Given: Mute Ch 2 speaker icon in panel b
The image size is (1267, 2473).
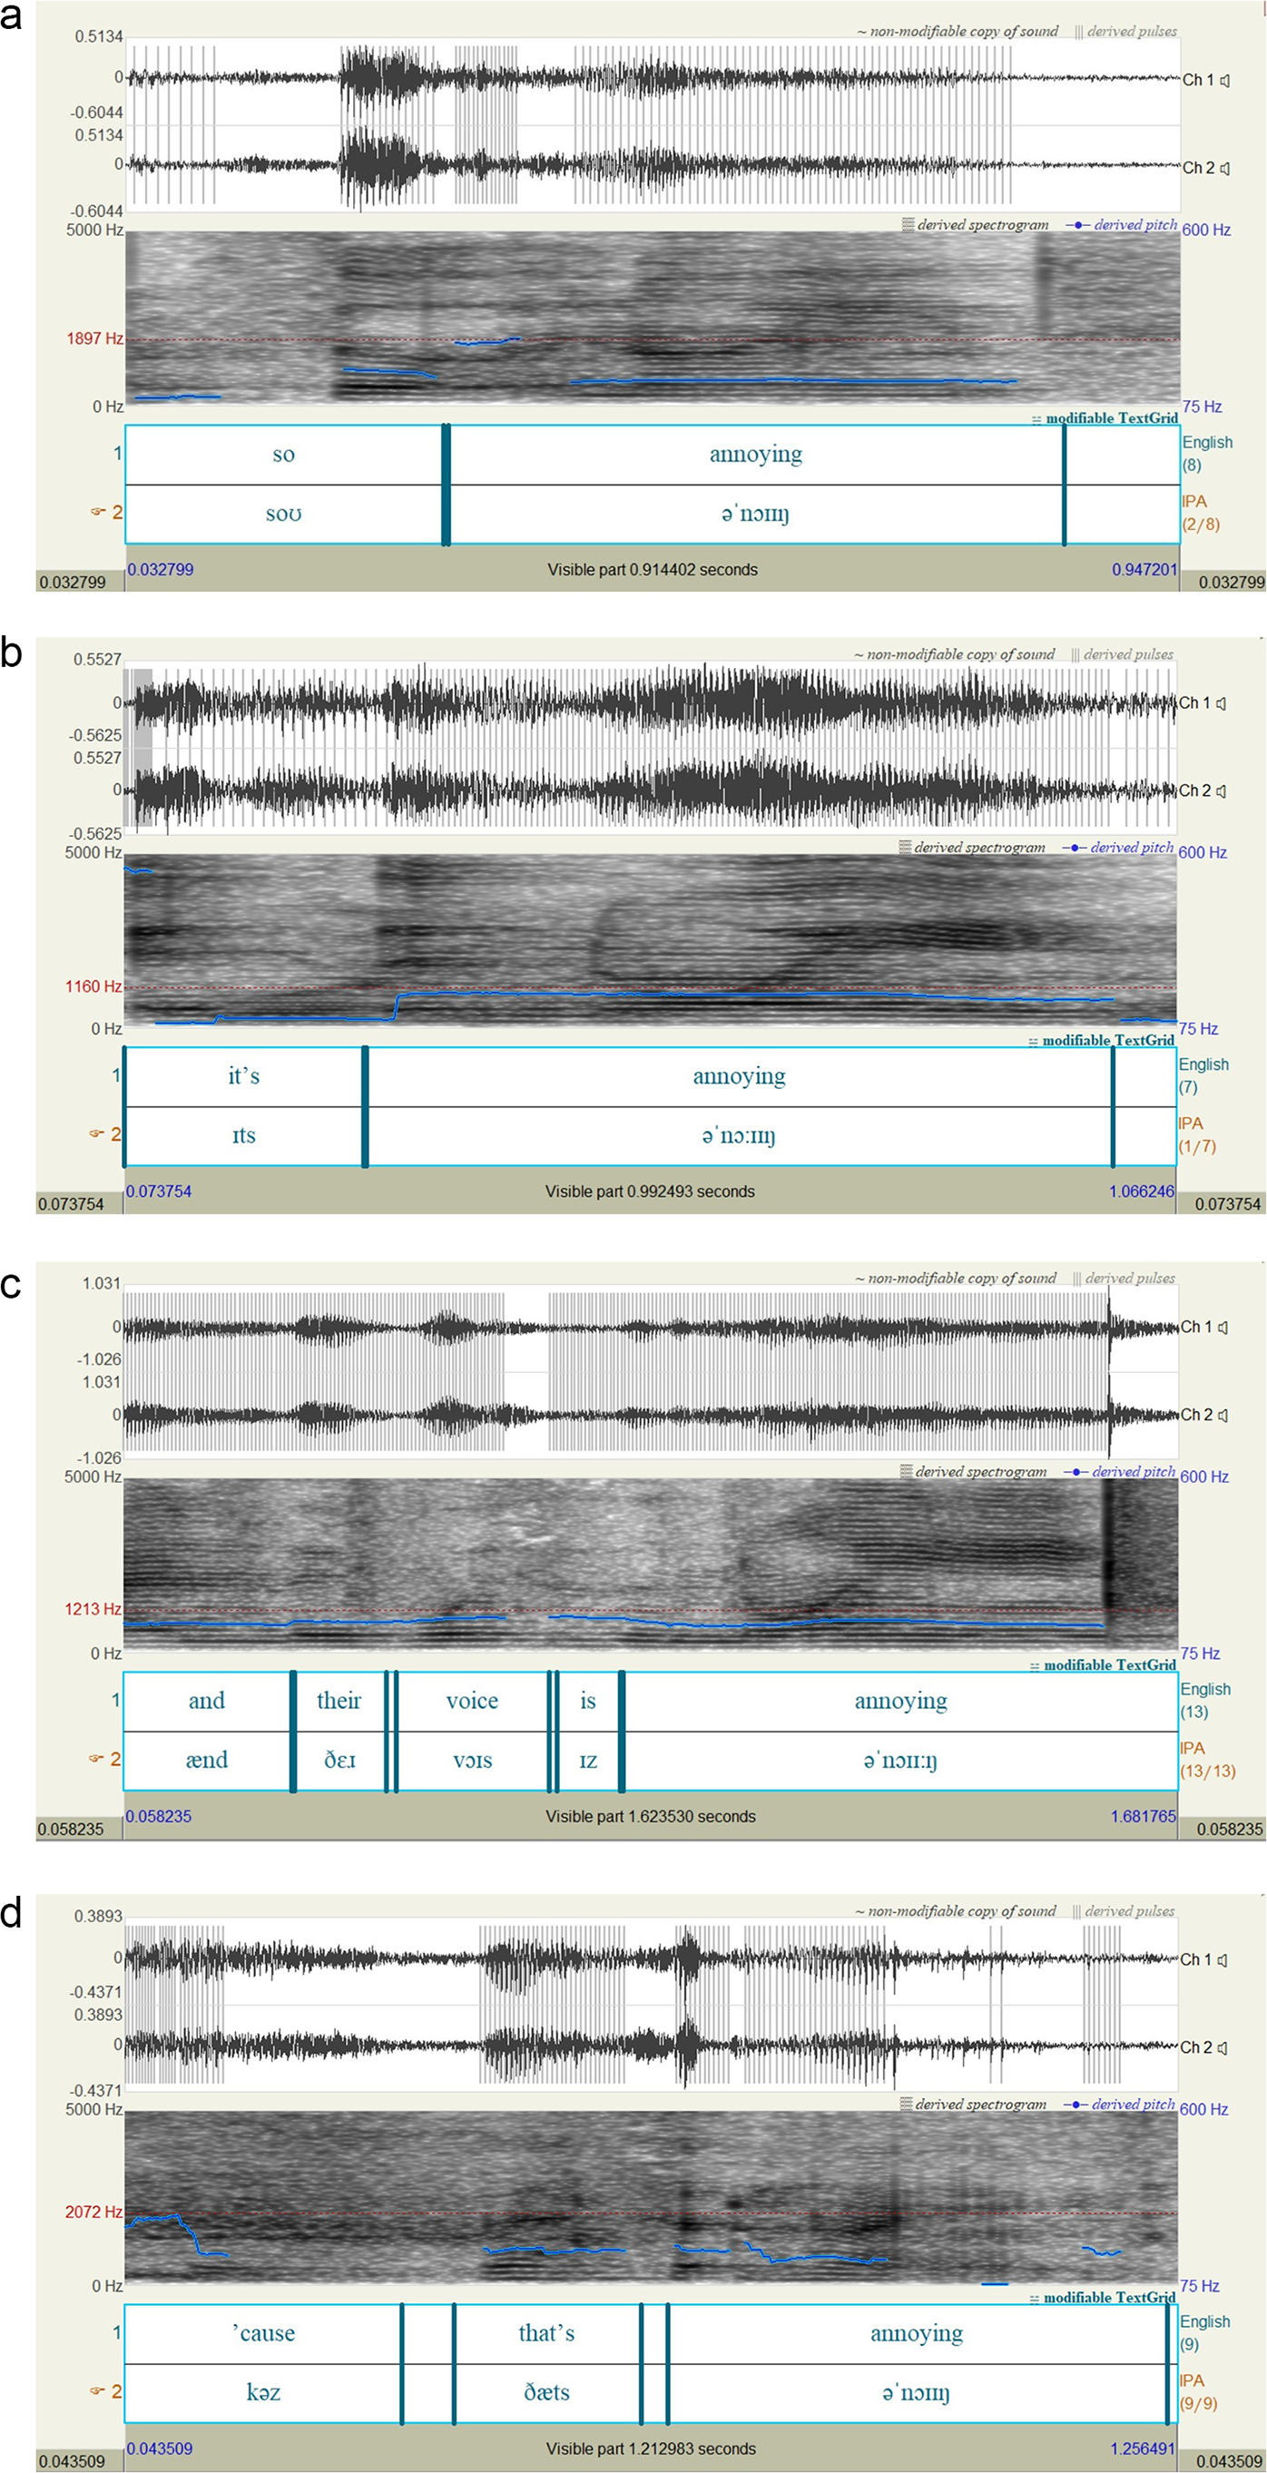Looking at the screenshot, I should (1221, 791).
